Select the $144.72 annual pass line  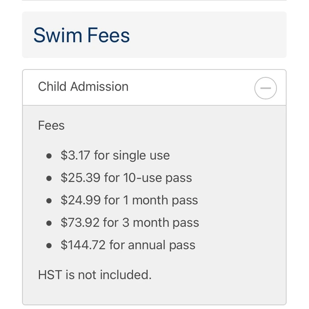(128, 245)
